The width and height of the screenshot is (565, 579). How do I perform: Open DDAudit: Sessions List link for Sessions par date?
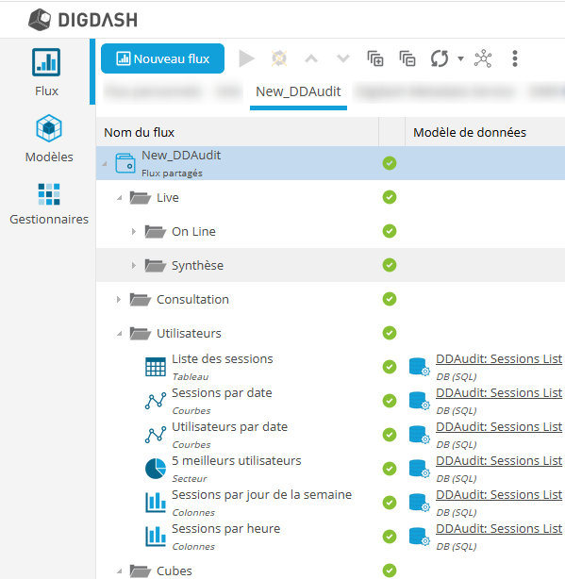click(x=499, y=393)
